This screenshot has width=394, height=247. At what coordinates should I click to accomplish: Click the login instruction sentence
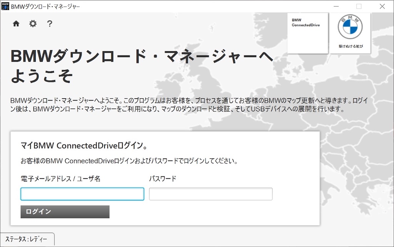tap(129, 161)
